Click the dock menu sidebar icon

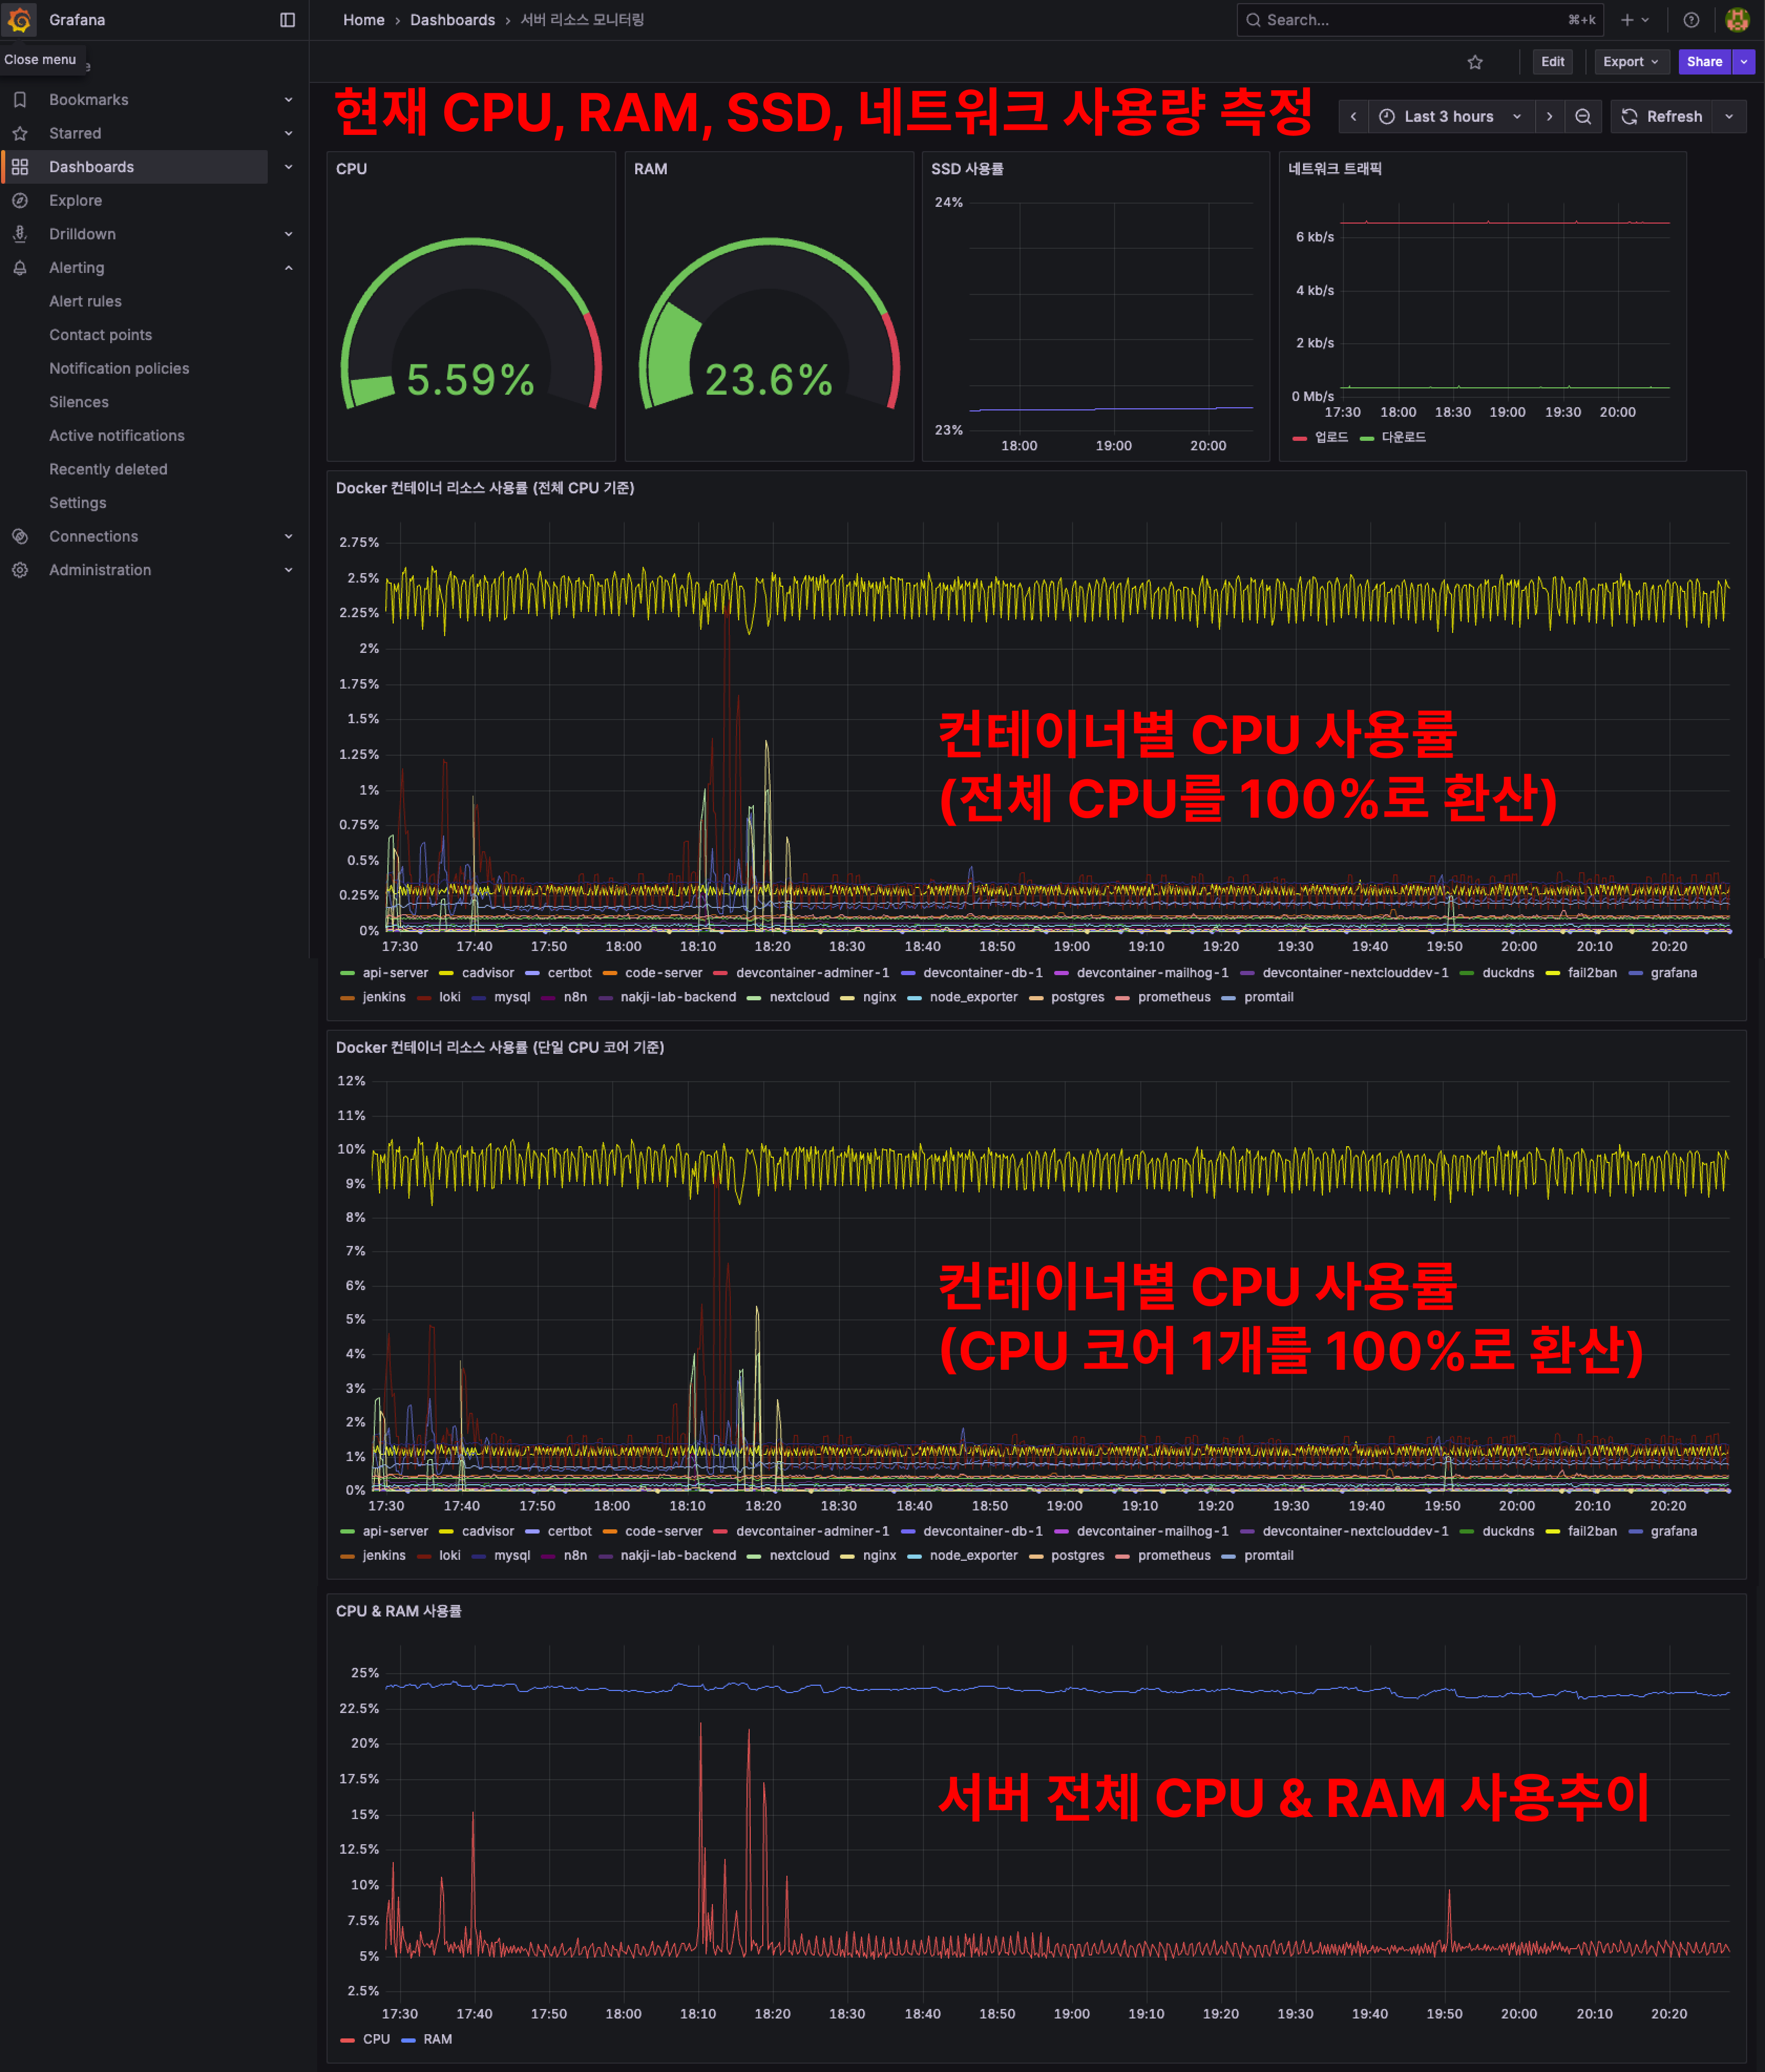(287, 20)
